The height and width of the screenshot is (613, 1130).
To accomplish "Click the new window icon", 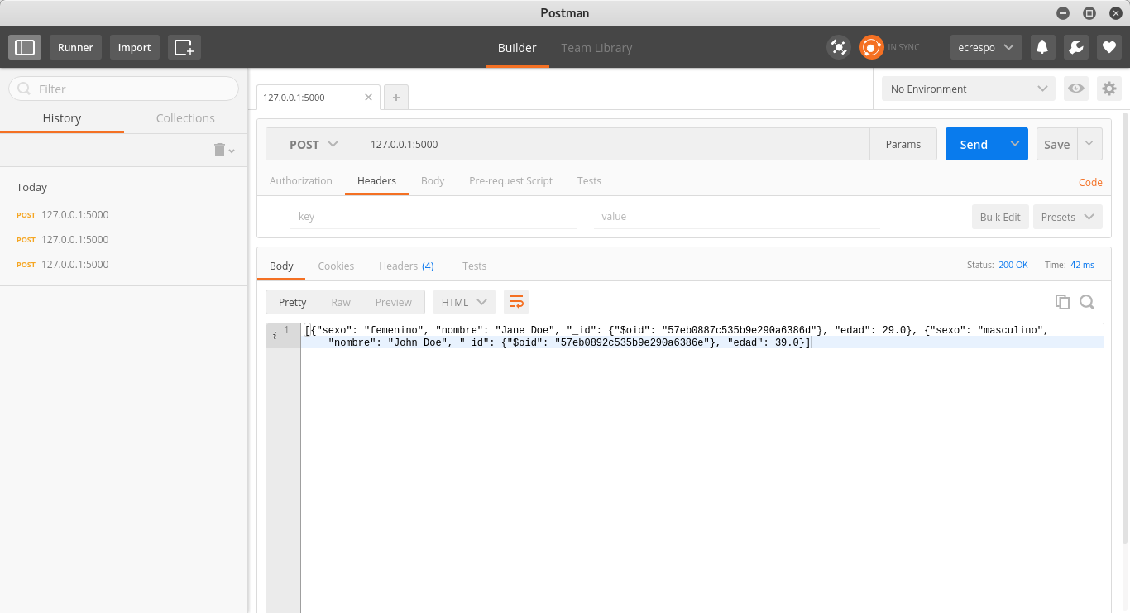I will tap(184, 47).
